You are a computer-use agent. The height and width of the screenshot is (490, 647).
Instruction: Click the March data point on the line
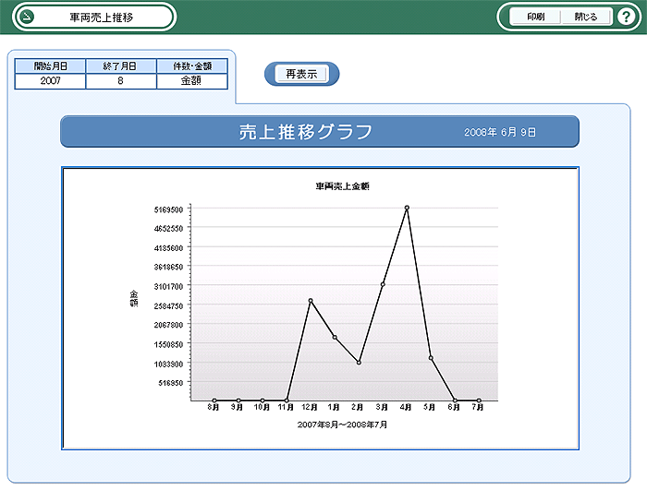point(383,284)
